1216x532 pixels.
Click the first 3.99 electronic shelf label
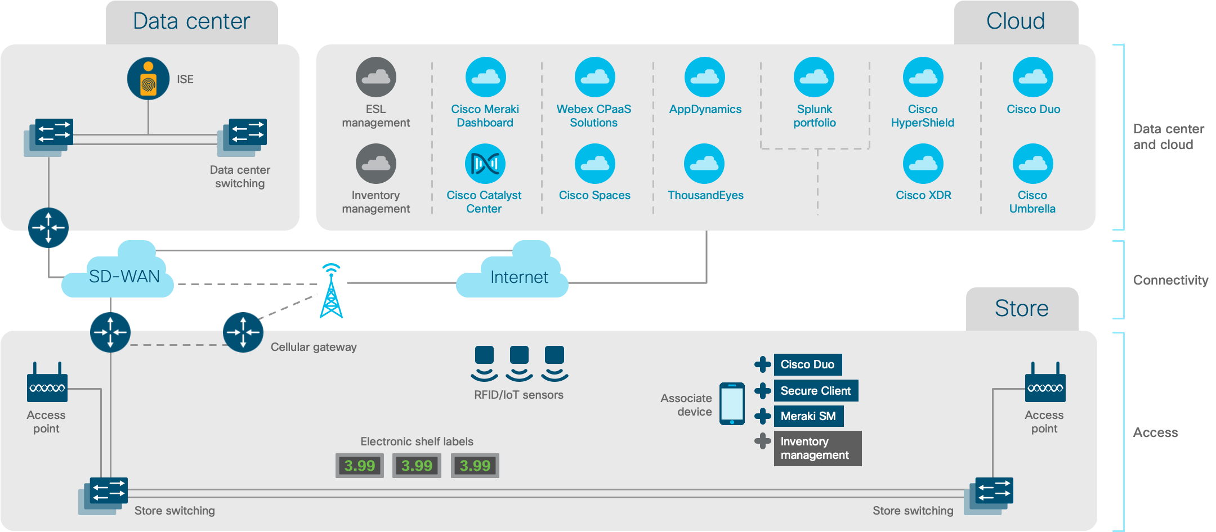coord(360,466)
